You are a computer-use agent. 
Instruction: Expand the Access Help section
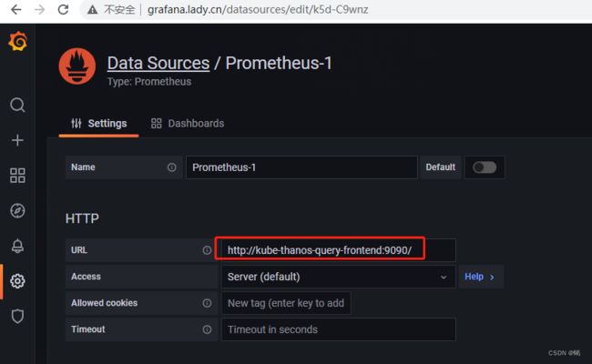pos(480,277)
